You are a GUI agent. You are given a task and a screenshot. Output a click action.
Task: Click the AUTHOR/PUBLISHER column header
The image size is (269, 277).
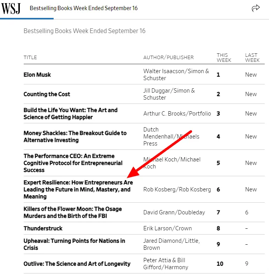[x=169, y=58]
